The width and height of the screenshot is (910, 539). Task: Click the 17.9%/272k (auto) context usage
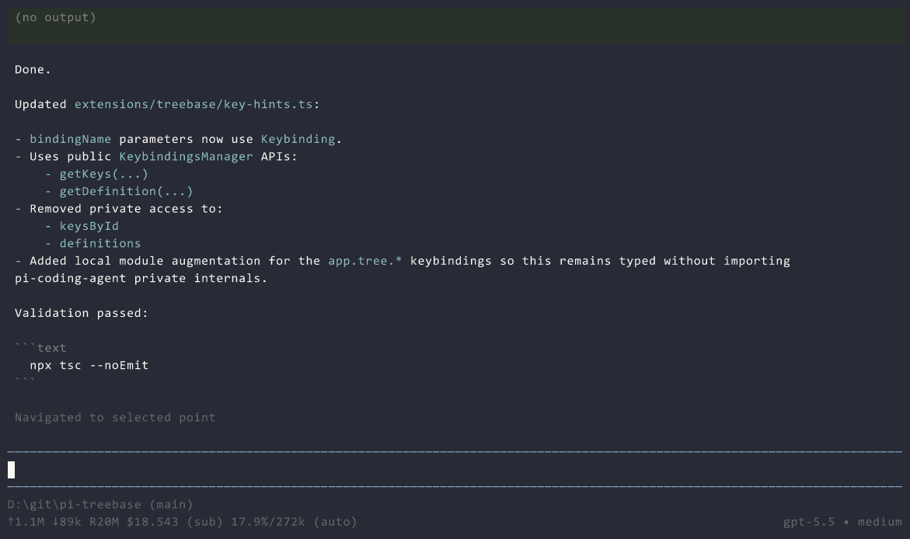pos(295,522)
